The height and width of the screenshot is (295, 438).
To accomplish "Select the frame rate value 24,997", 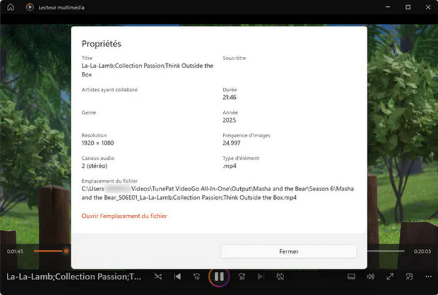I will click(232, 143).
